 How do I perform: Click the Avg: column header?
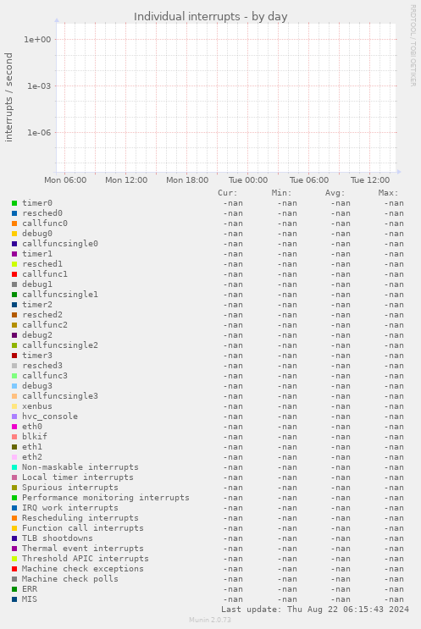pyautogui.click(x=335, y=193)
